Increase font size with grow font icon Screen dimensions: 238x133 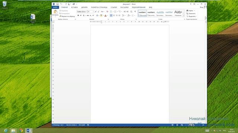[96, 11]
